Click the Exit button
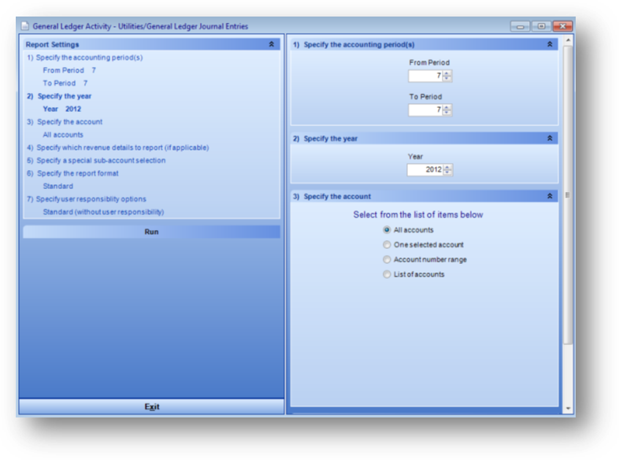 (x=151, y=406)
